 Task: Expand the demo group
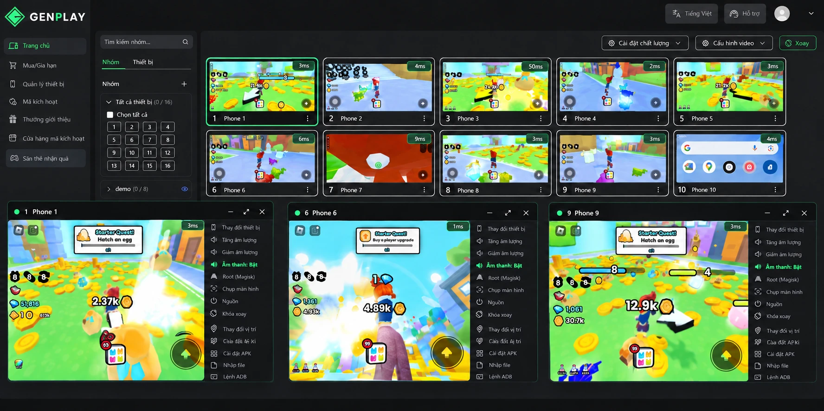[x=109, y=189]
